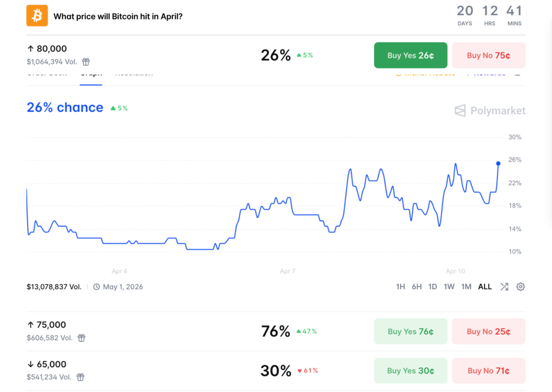Click the gift icon next to 65,000 outcome
The width and height of the screenshot is (552, 392).
click(81, 377)
